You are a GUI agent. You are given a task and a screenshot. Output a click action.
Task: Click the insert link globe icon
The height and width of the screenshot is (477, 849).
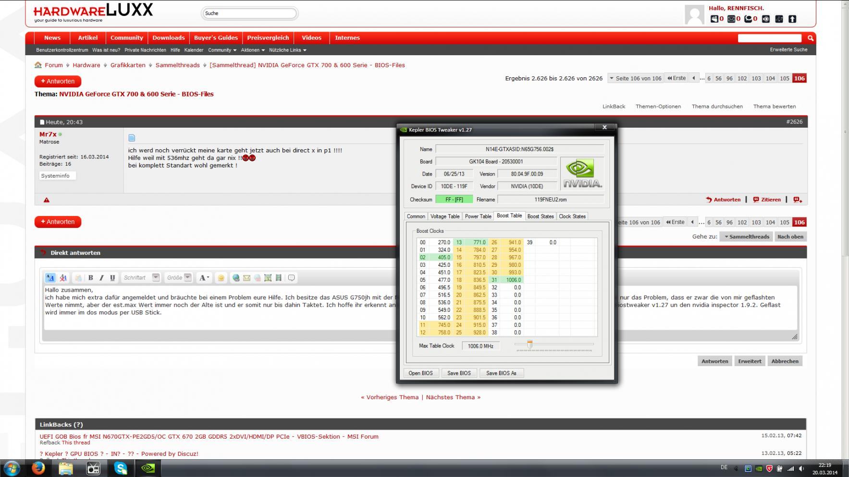tap(236, 278)
